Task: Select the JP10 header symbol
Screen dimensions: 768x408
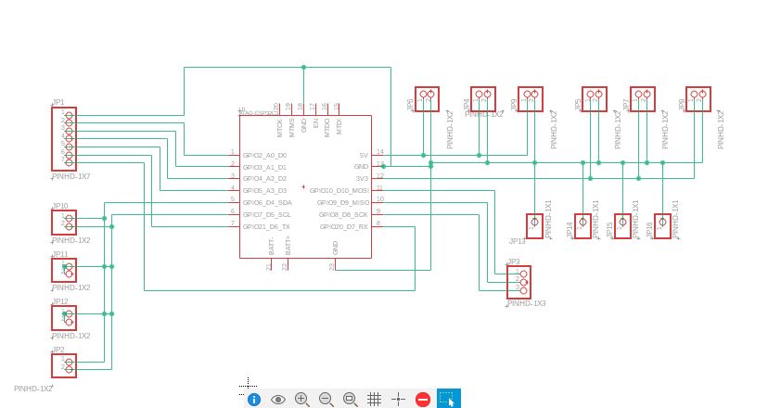Action: (x=64, y=223)
